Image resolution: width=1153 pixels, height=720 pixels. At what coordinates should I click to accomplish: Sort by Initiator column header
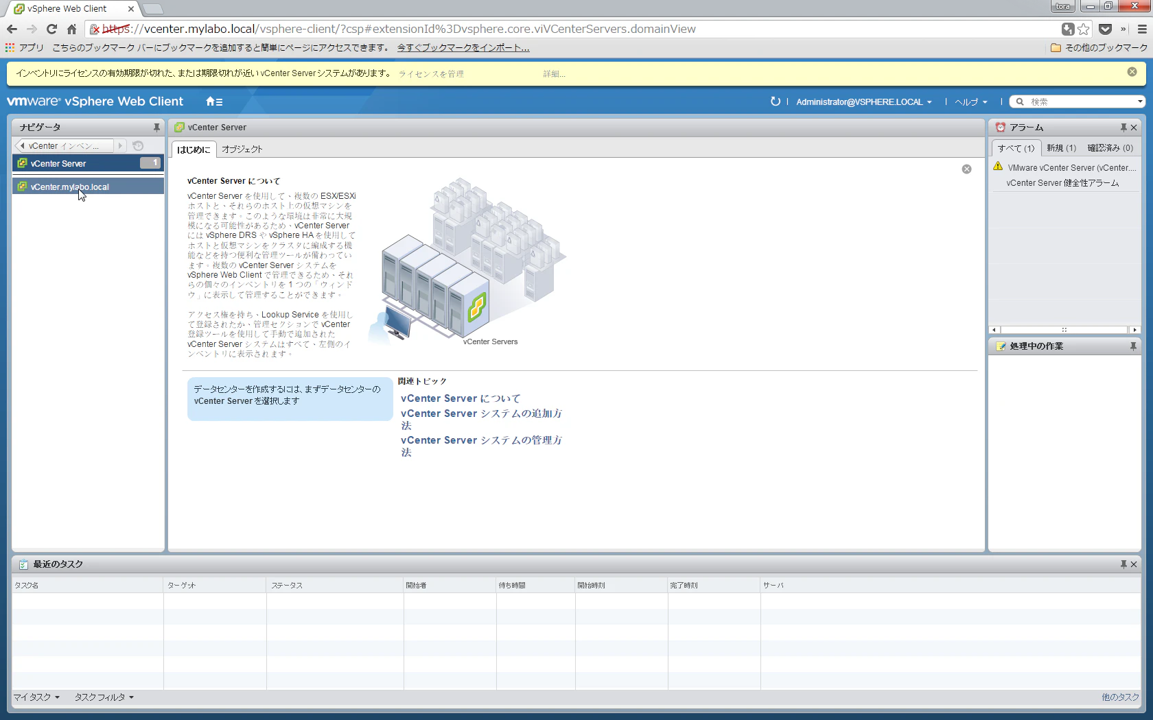pyautogui.click(x=450, y=586)
